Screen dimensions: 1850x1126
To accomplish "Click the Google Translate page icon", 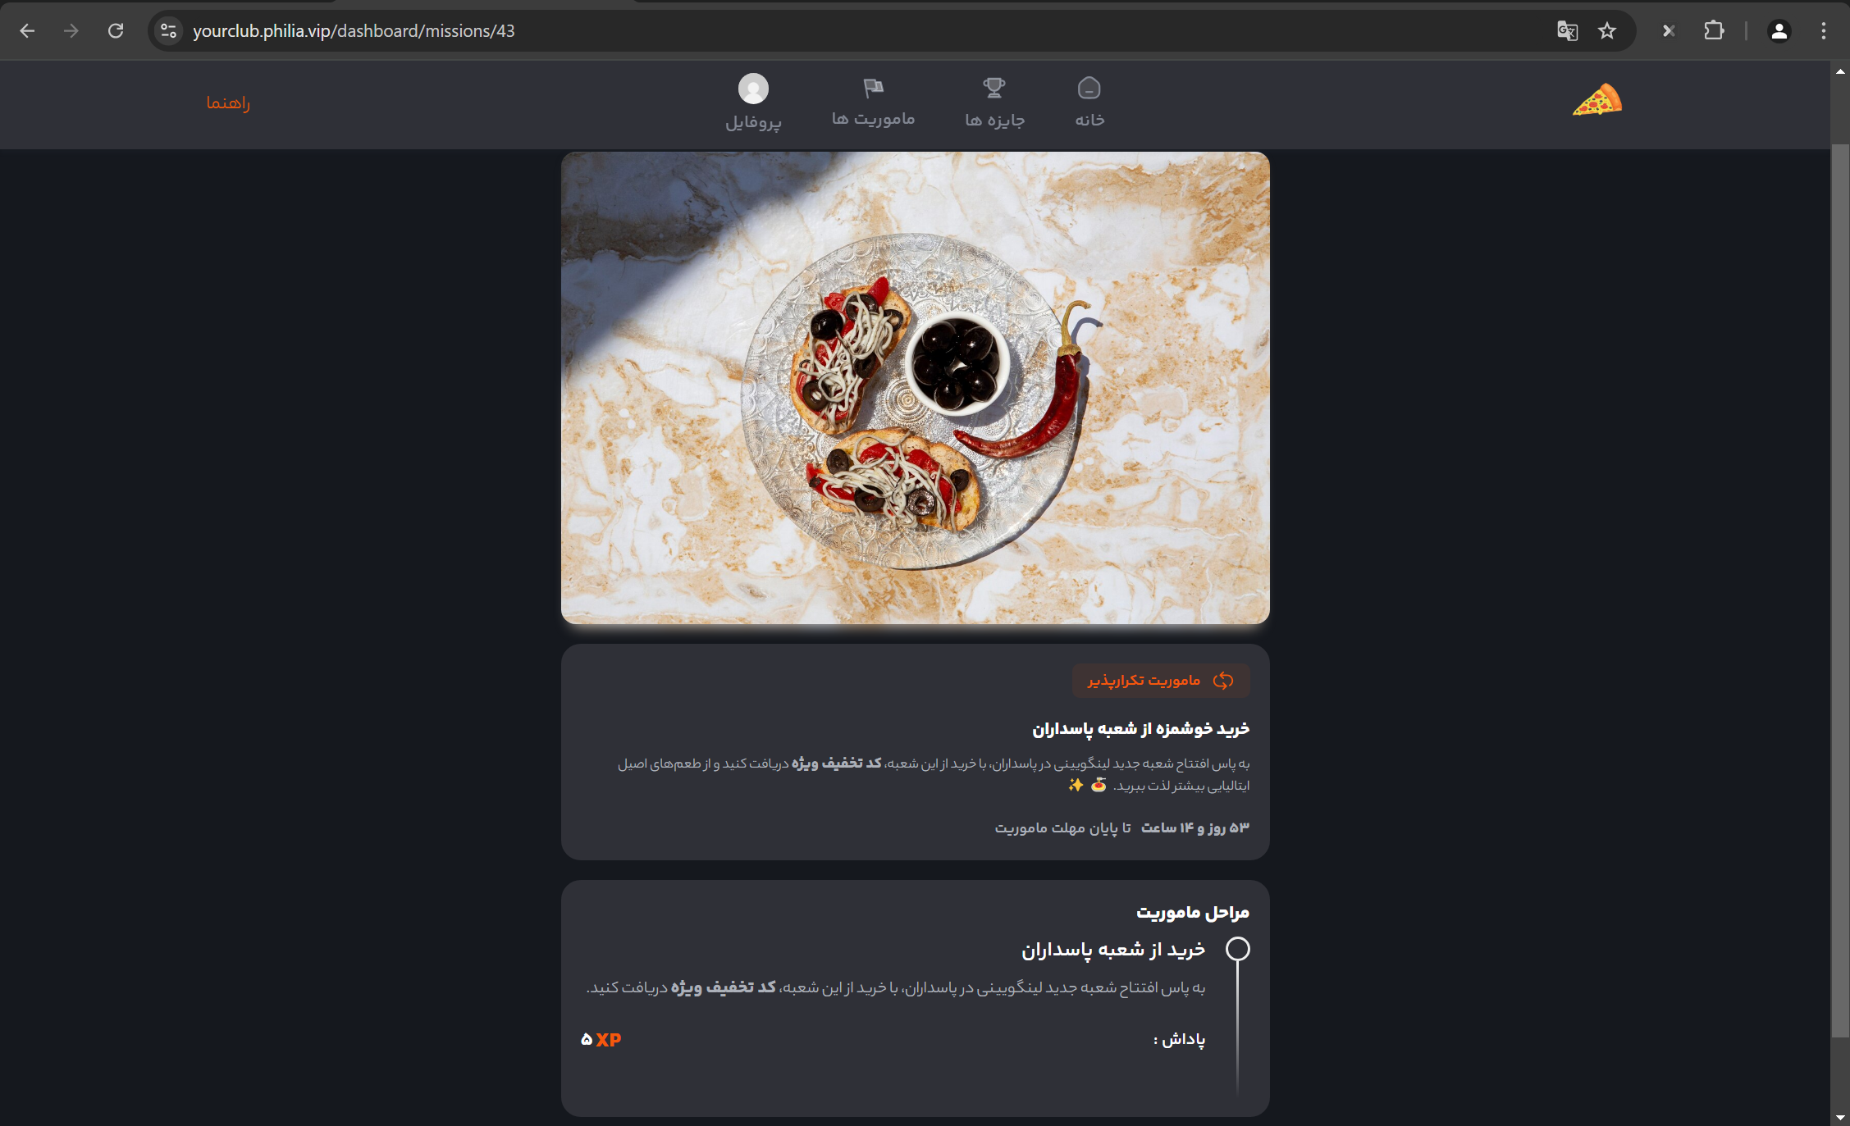I will (x=1567, y=31).
